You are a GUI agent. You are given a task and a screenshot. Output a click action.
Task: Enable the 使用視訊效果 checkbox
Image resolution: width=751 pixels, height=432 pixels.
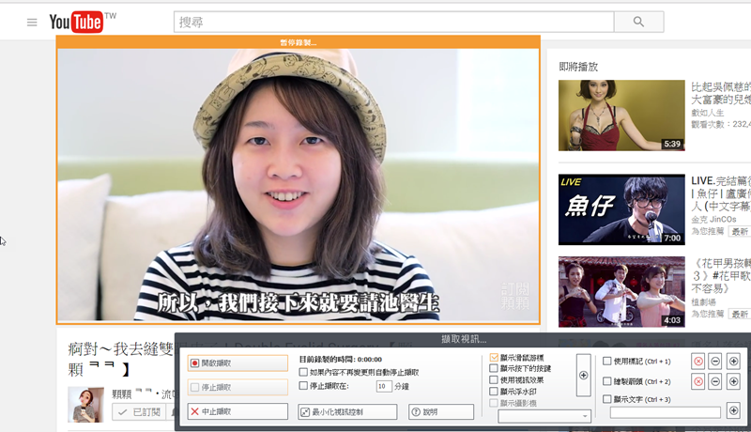click(494, 379)
